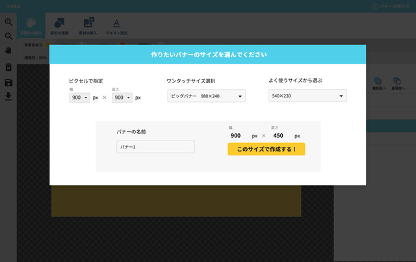Click the 2960 logo in header
The image size is (416, 262).
coord(13,7)
